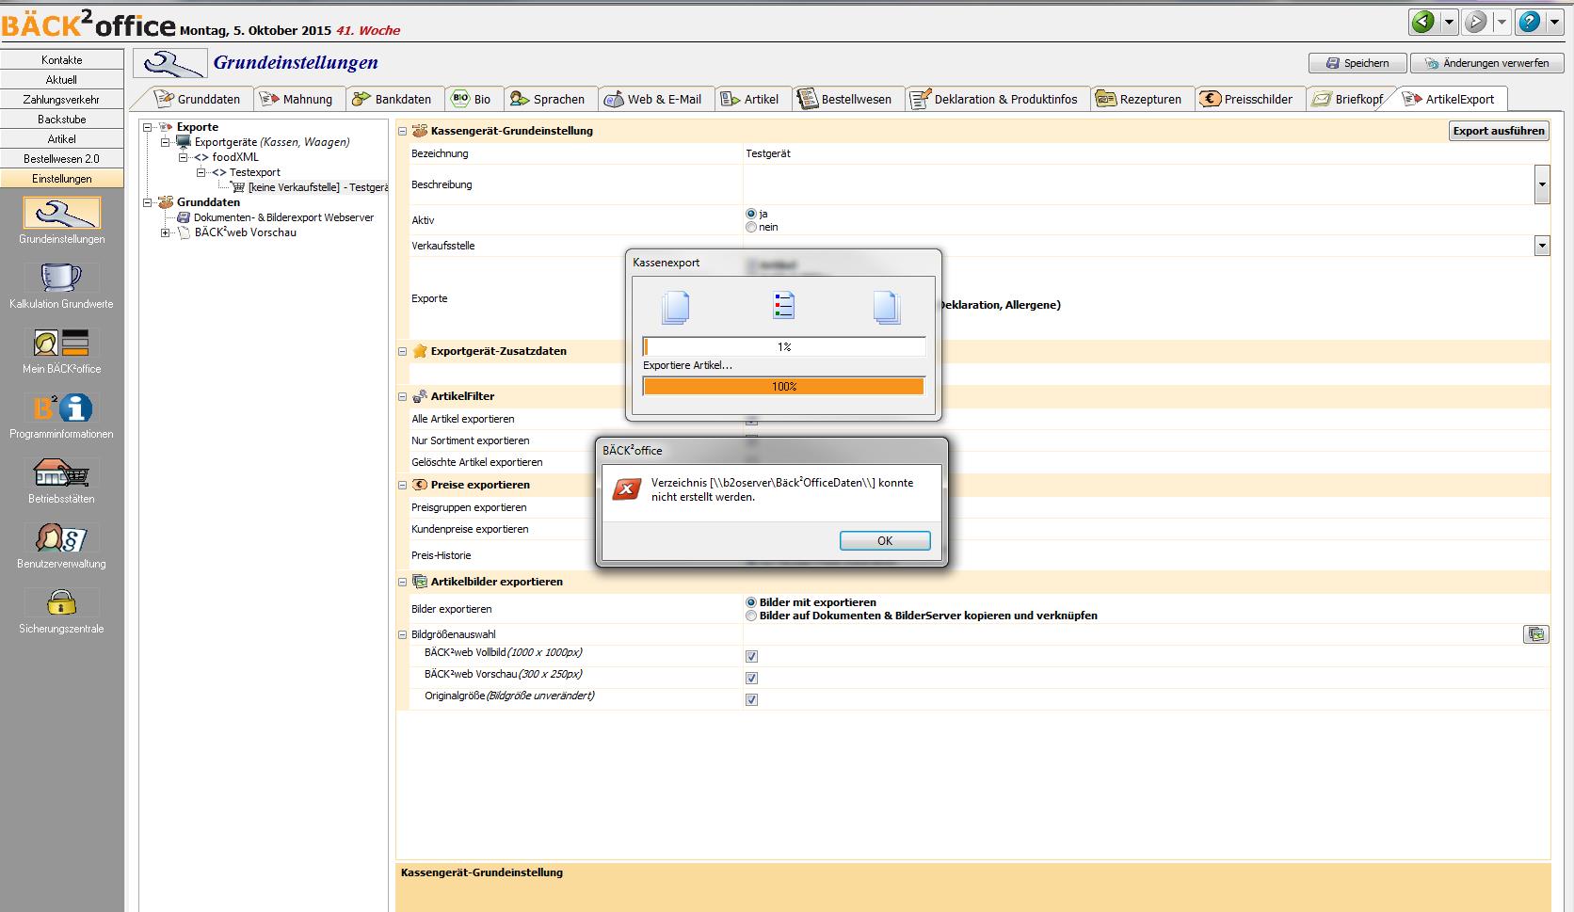Open Mein BÄCK²office sidebar icon
This screenshot has height=912, width=1574.
click(61, 344)
